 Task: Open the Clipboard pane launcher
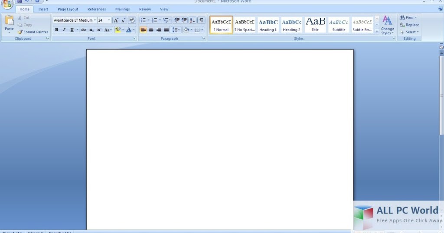(48, 39)
